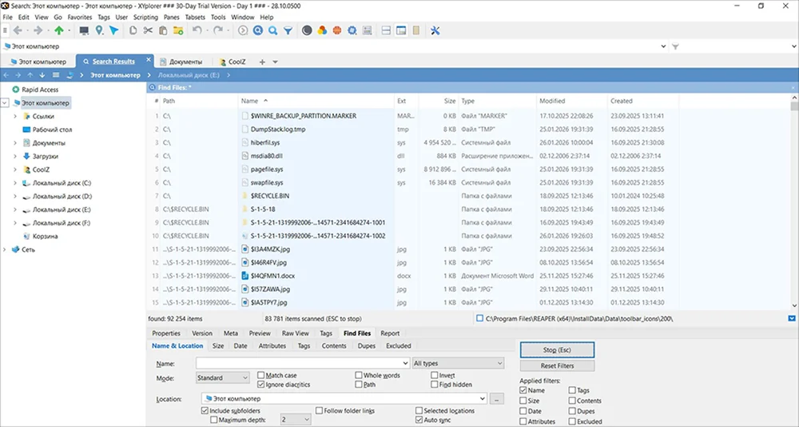The height and width of the screenshot is (427, 799).
Task: Switch to the Contents filter tab
Action: (x=333, y=346)
